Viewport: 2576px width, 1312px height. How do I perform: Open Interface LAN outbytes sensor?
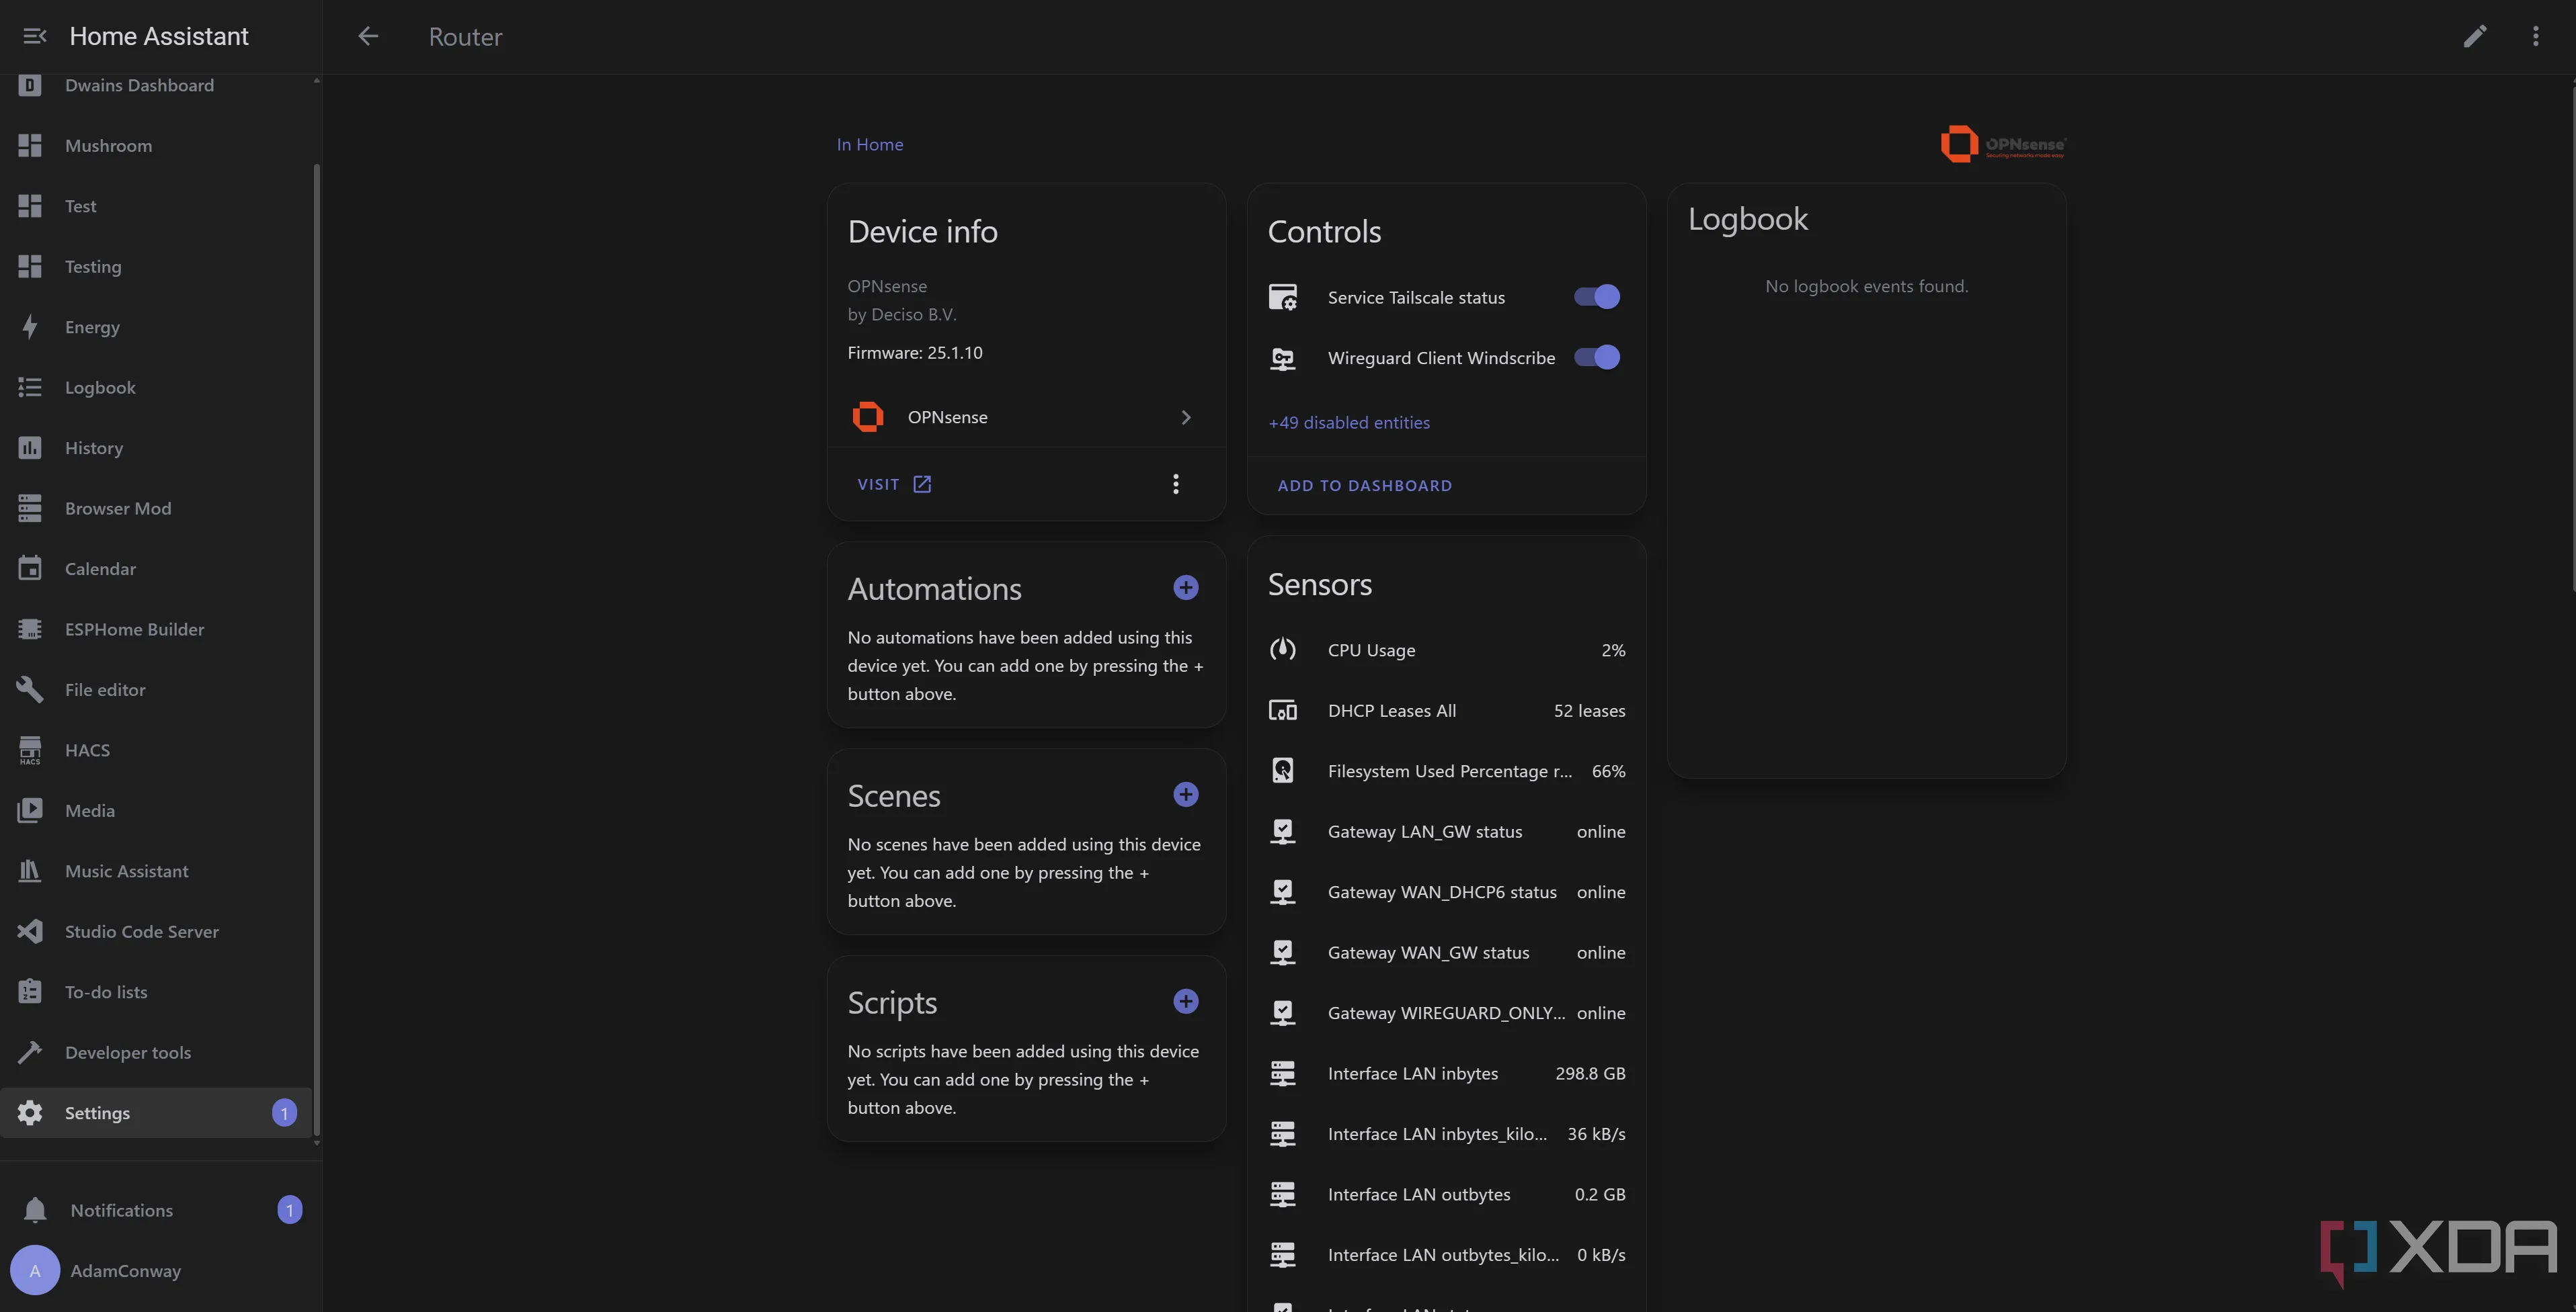pos(1446,1194)
